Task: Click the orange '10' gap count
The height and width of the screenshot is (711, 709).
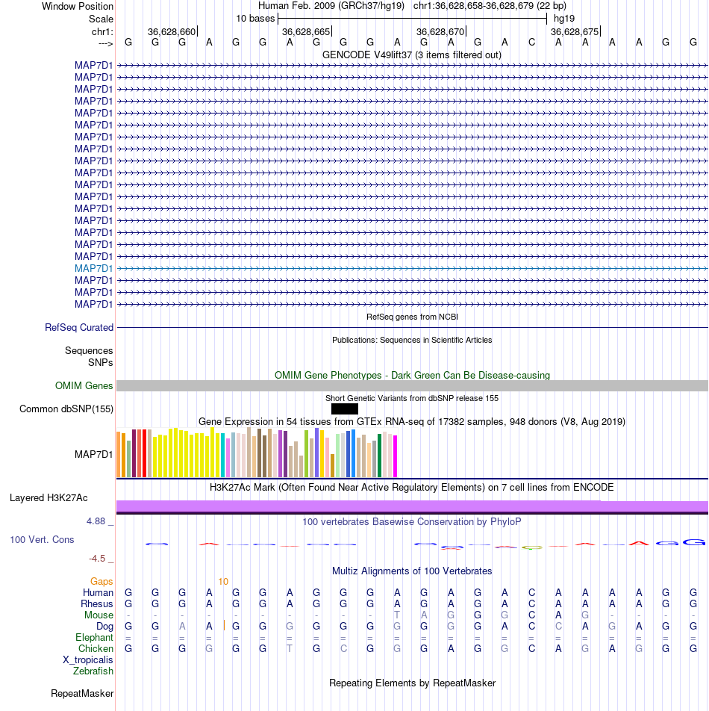Action: pyautogui.click(x=223, y=581)
